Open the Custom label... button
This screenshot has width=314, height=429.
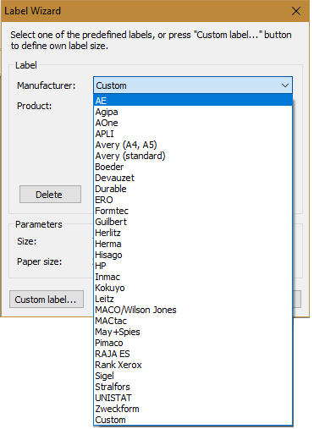coord(47,300)
